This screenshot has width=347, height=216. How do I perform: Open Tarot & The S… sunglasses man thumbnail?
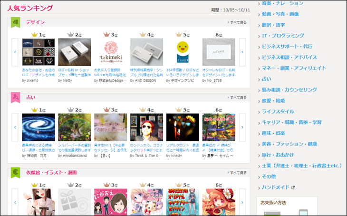click(x=147, y=127)
